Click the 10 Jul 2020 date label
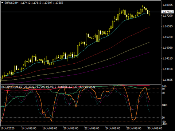This screenshot has width=175, height=131. pyautogui.click(x=8, y=128)
